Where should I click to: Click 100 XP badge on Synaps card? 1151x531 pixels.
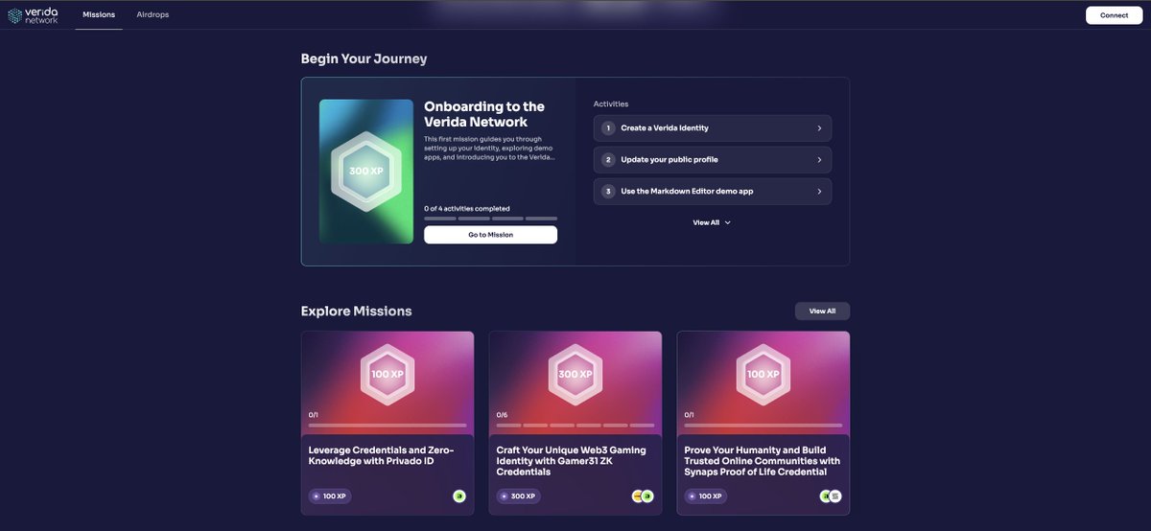706,496
